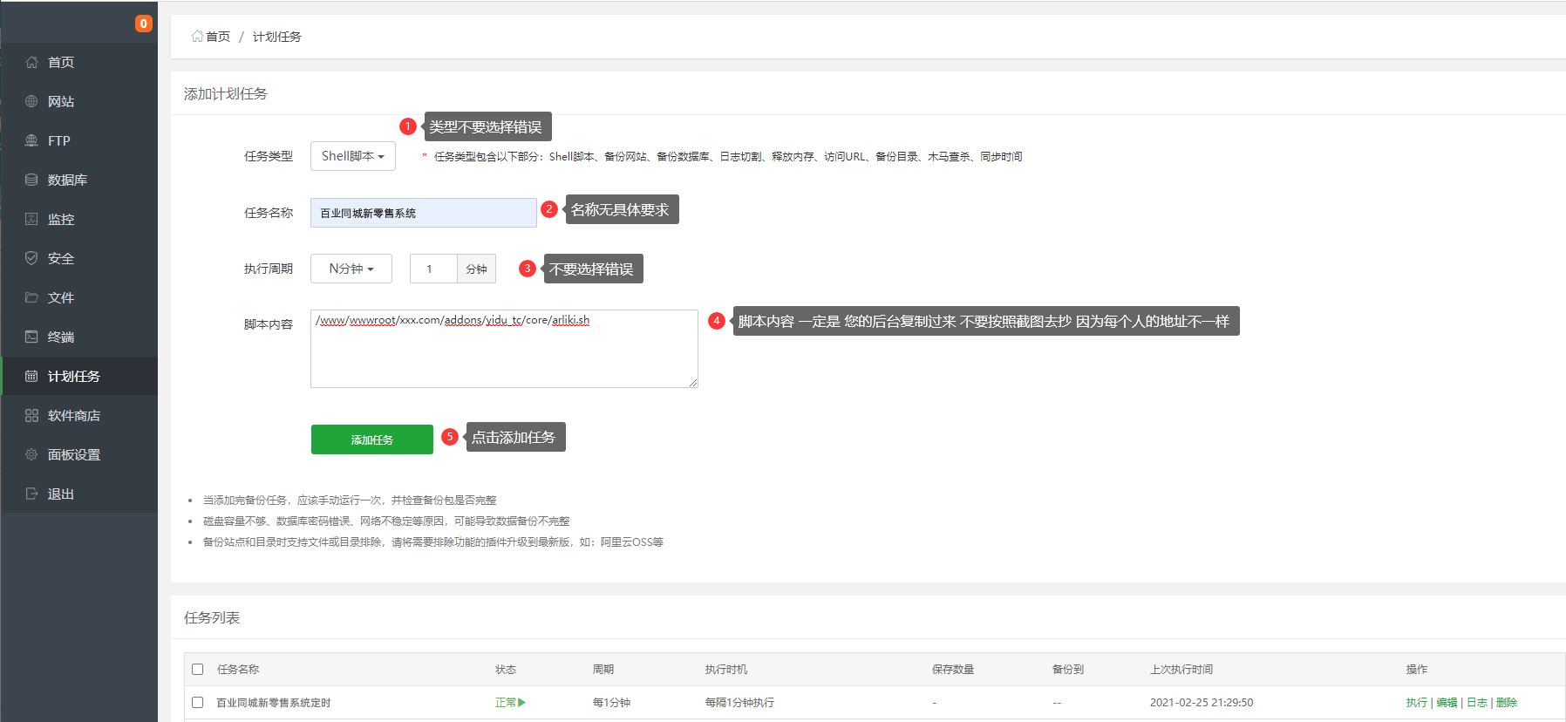This screenshot has height=722, width=1566.
Task: Click the home icon in the sidebar
Action: [x=31, y=62]
